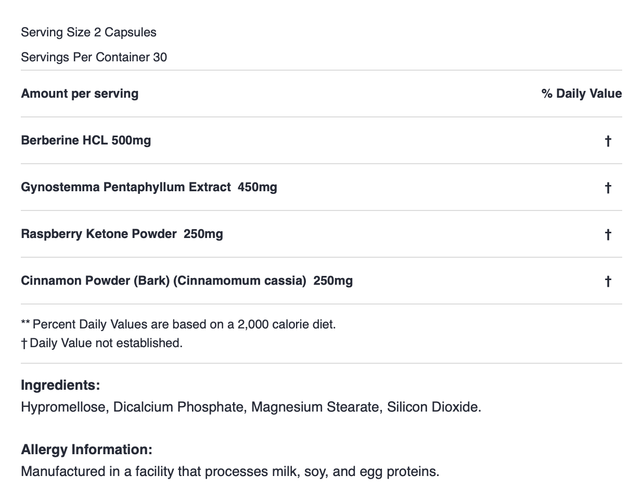Screen dimensions: 643x502
Task: Click Silicon Dioxide in ingredients list
Action: [x=434, y=407]
